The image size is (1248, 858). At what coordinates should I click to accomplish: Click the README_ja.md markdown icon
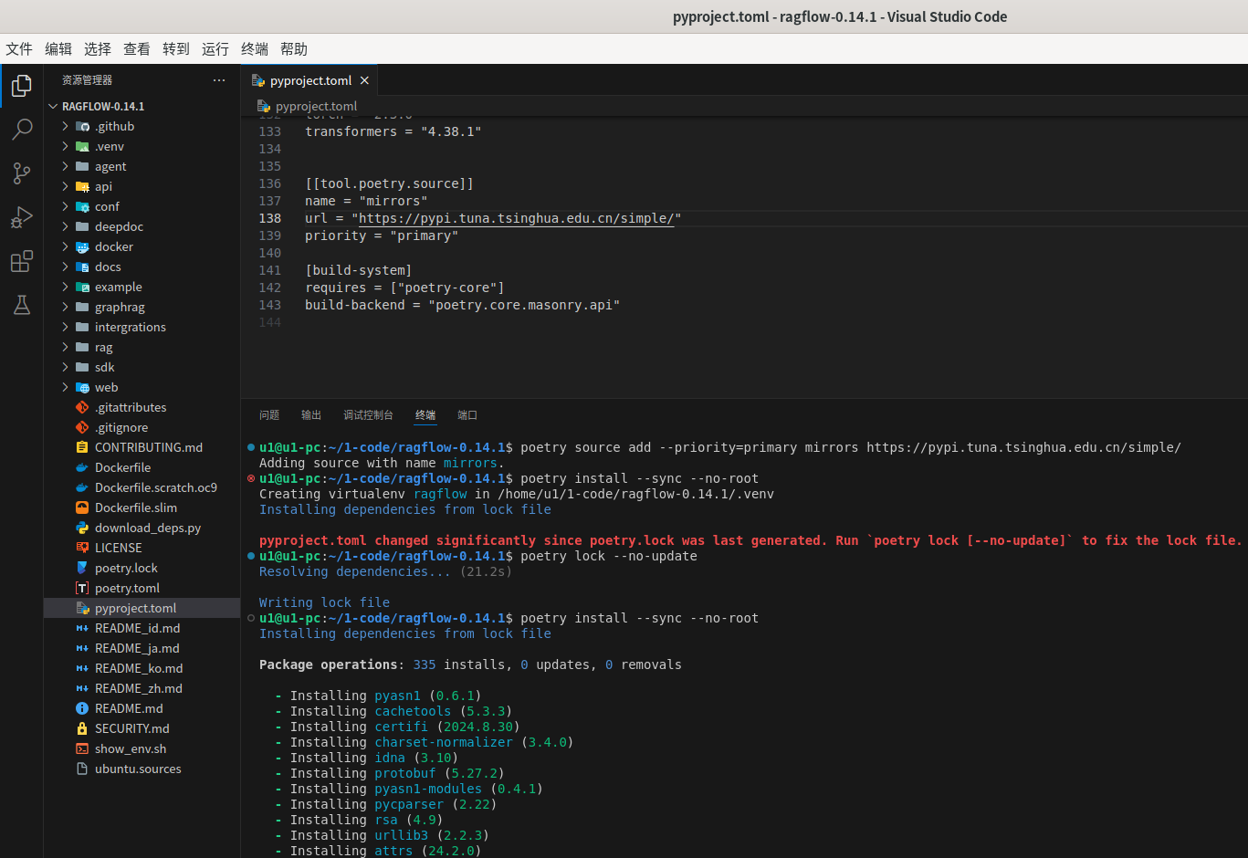[82, 648]
